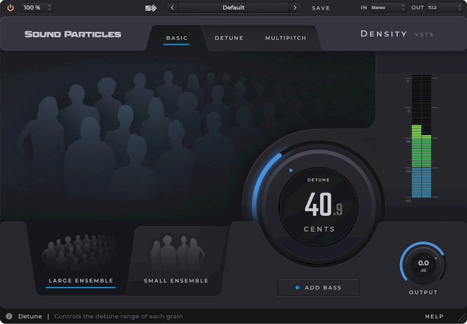Click the Sound Particles logo
The width and height of the screenshot is (467, 324).
73,34
